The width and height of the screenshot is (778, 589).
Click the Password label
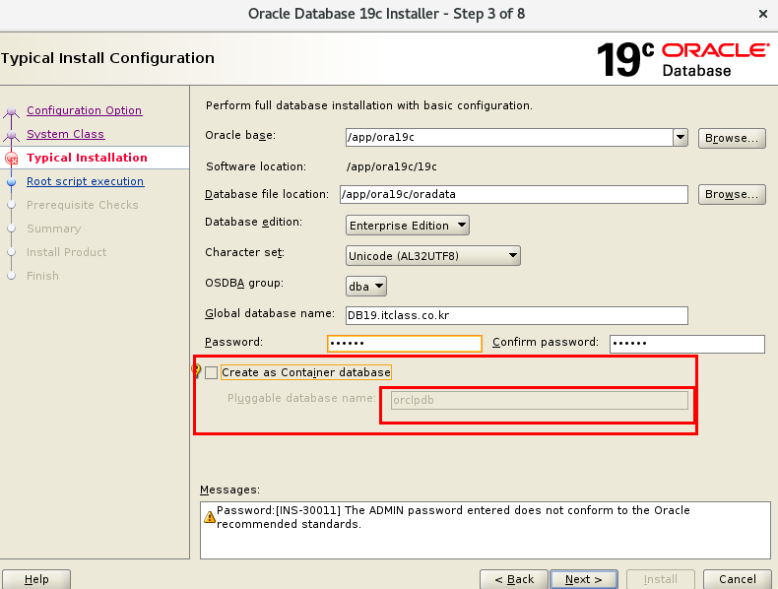click(x=233, y=342)
